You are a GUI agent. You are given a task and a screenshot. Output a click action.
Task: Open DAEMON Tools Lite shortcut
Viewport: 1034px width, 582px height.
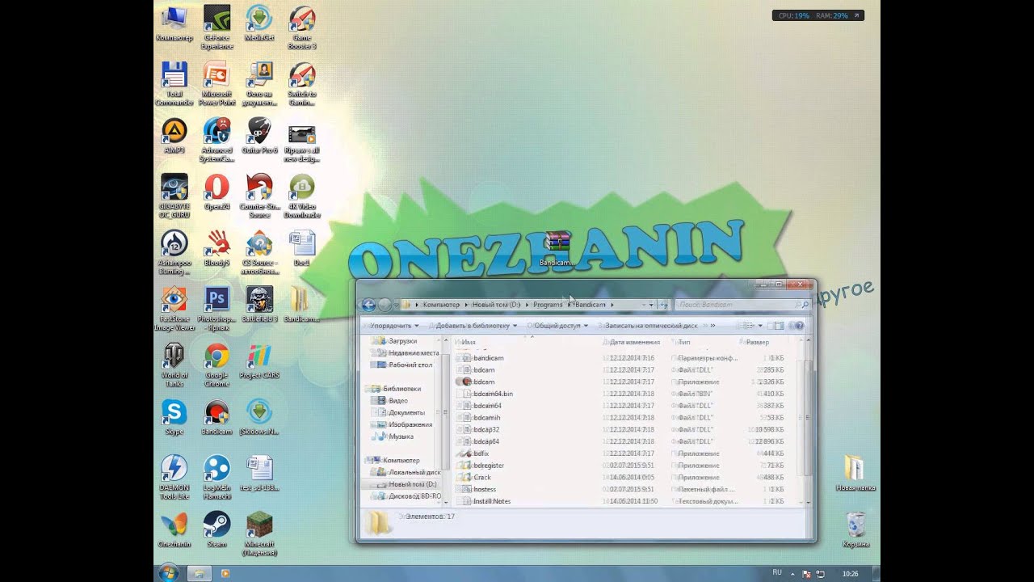point(174,477)
